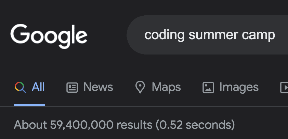This screenshot has width=288, height=139.
Task: Click the capital G of the Google logo
Action: 20,34
